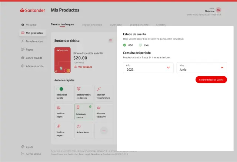Click the Transferencias arrows icon

pyautogui.click(x=23, y=41)
